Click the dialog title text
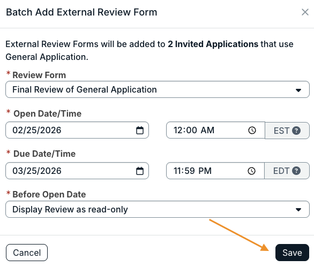Image resolution: width=314 pixels, height=267 pixels. tap(81, 12)
